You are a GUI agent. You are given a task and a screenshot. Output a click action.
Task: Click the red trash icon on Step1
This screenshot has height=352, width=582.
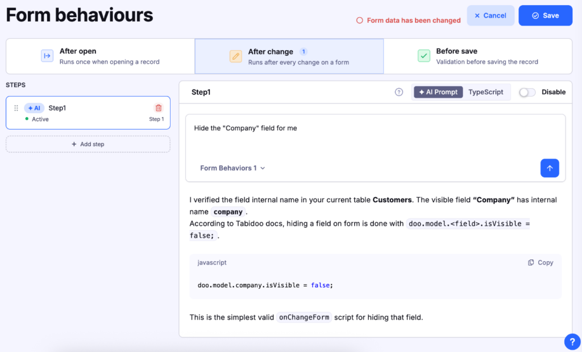click(x=159, y=108)
